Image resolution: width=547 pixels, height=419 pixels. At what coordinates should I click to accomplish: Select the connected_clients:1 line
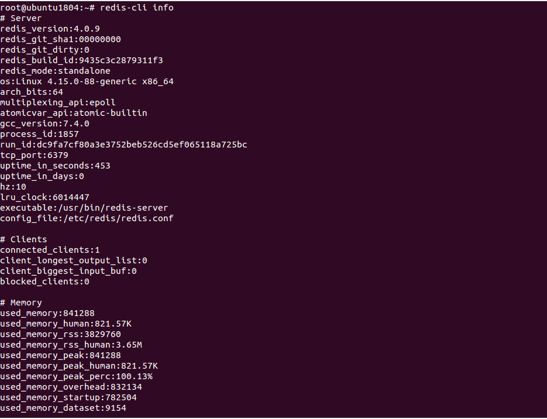tap(50, 250)
